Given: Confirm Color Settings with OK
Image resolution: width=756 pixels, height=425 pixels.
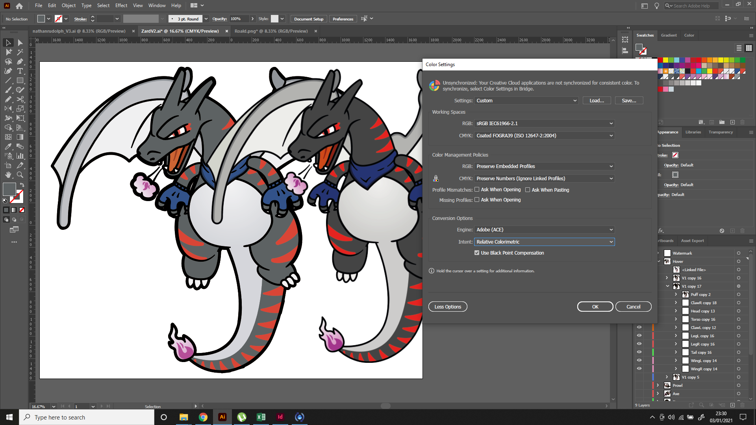Looking at the screenshot, I should click(595, 307).
